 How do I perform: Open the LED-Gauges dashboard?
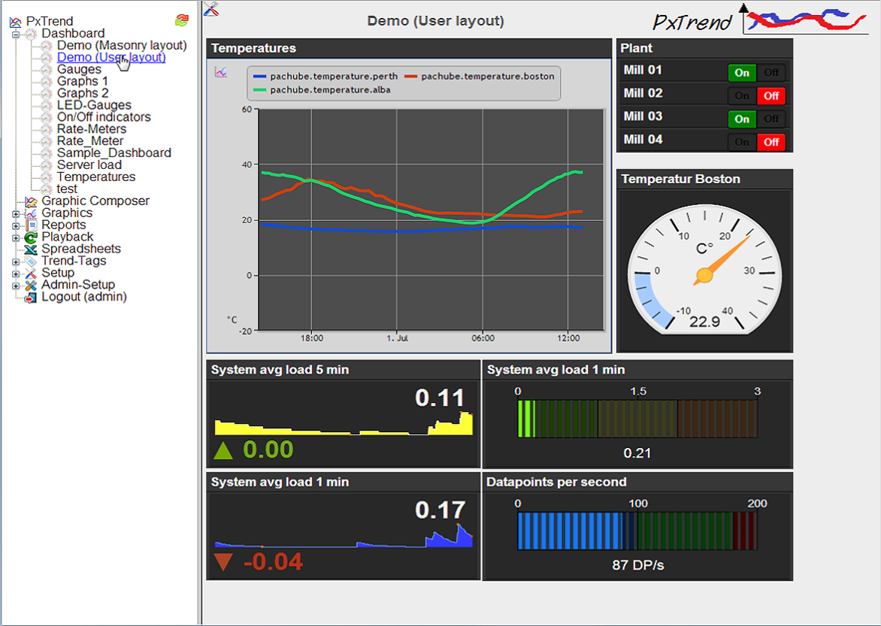pyautogui.click(x=94, y=105)
